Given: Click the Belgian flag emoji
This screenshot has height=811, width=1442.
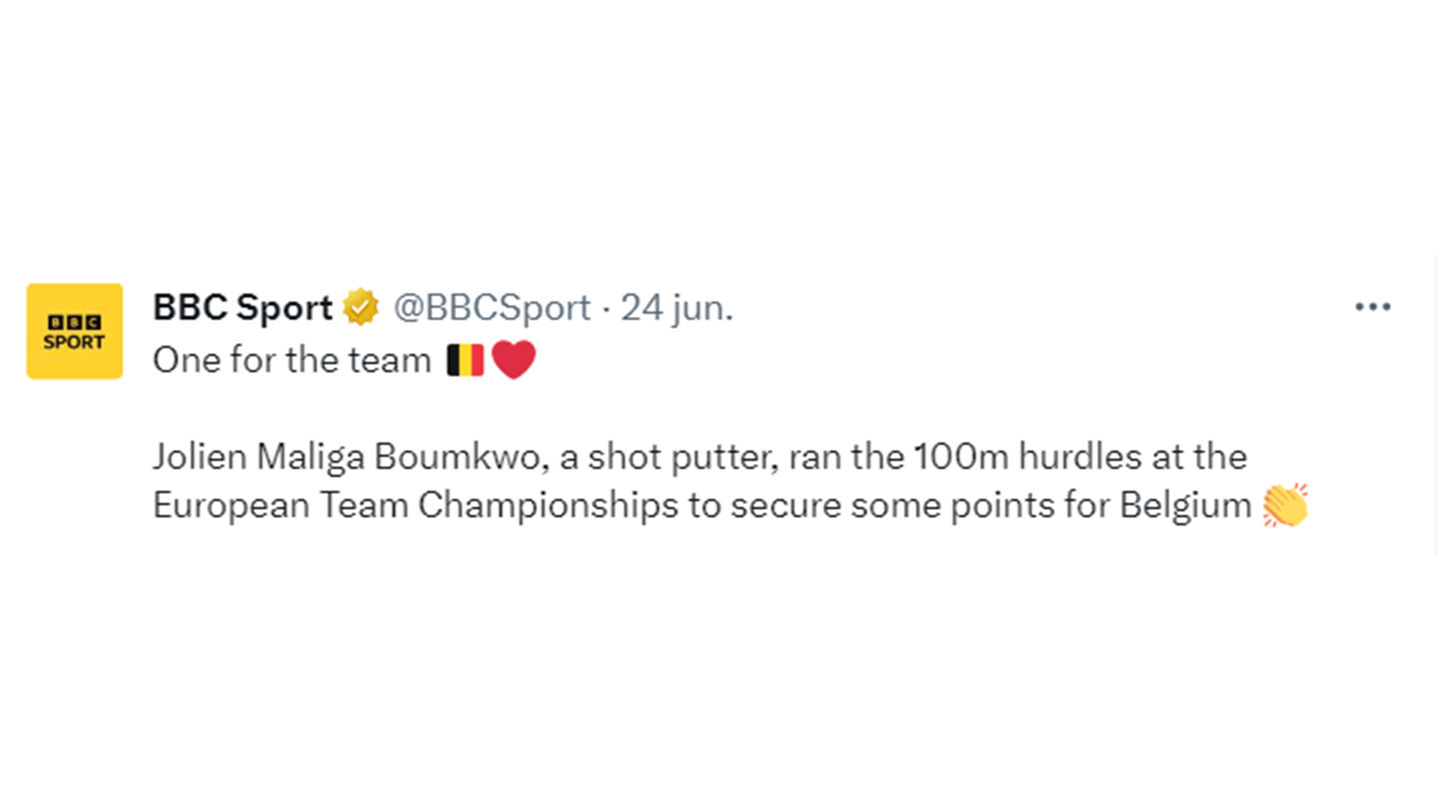Looking at the screenshot, I should pos(465,360).
